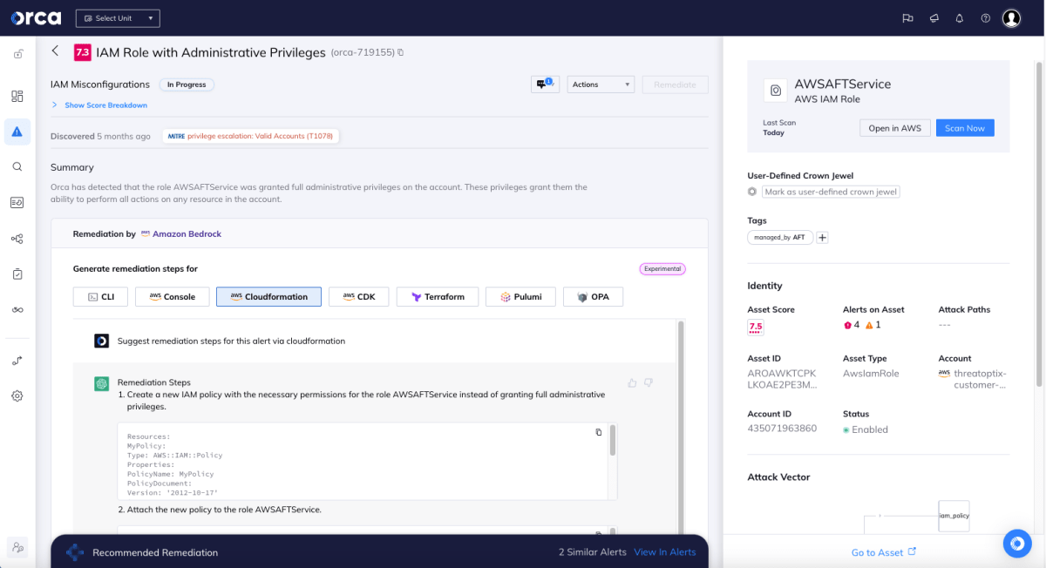
Task: Click the Experimental badge
Action: click(662, 269)
